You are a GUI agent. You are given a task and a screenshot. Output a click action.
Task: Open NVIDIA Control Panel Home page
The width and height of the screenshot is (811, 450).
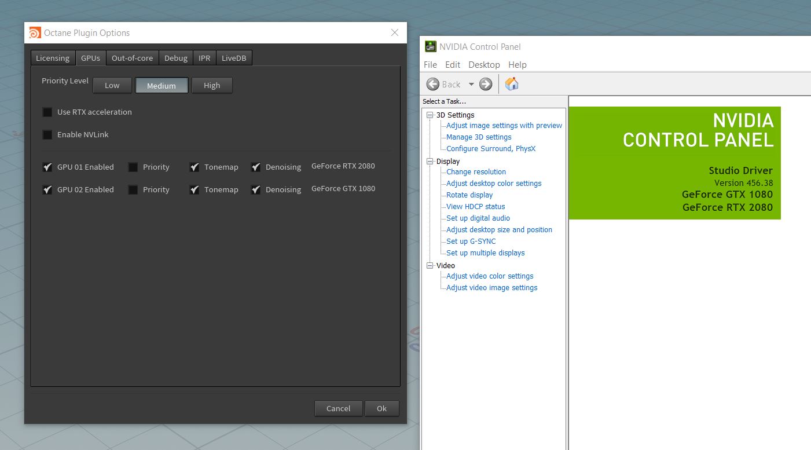pyautogui.click(x=512, y=84)
